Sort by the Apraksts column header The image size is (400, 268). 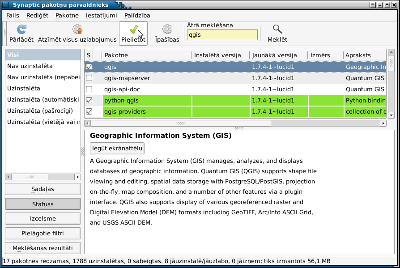click(365, 55)
